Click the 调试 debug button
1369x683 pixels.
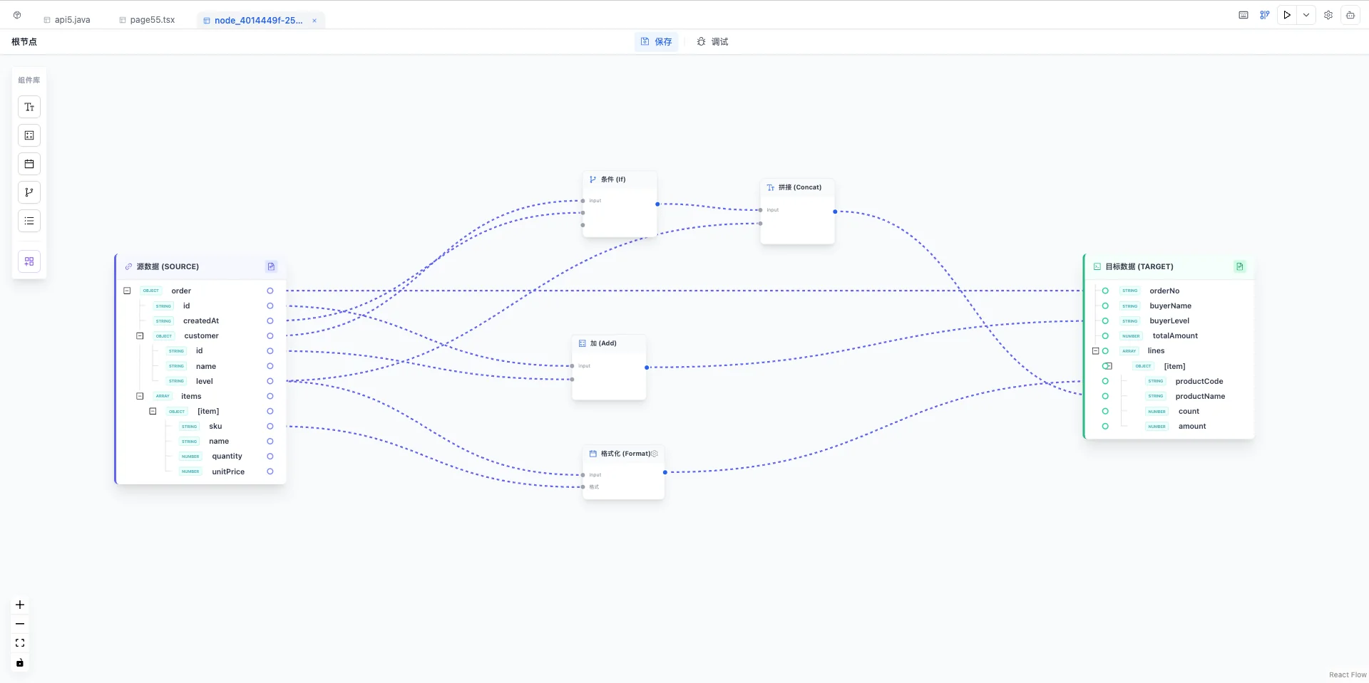pyautogui.click(x=712, y=42)
